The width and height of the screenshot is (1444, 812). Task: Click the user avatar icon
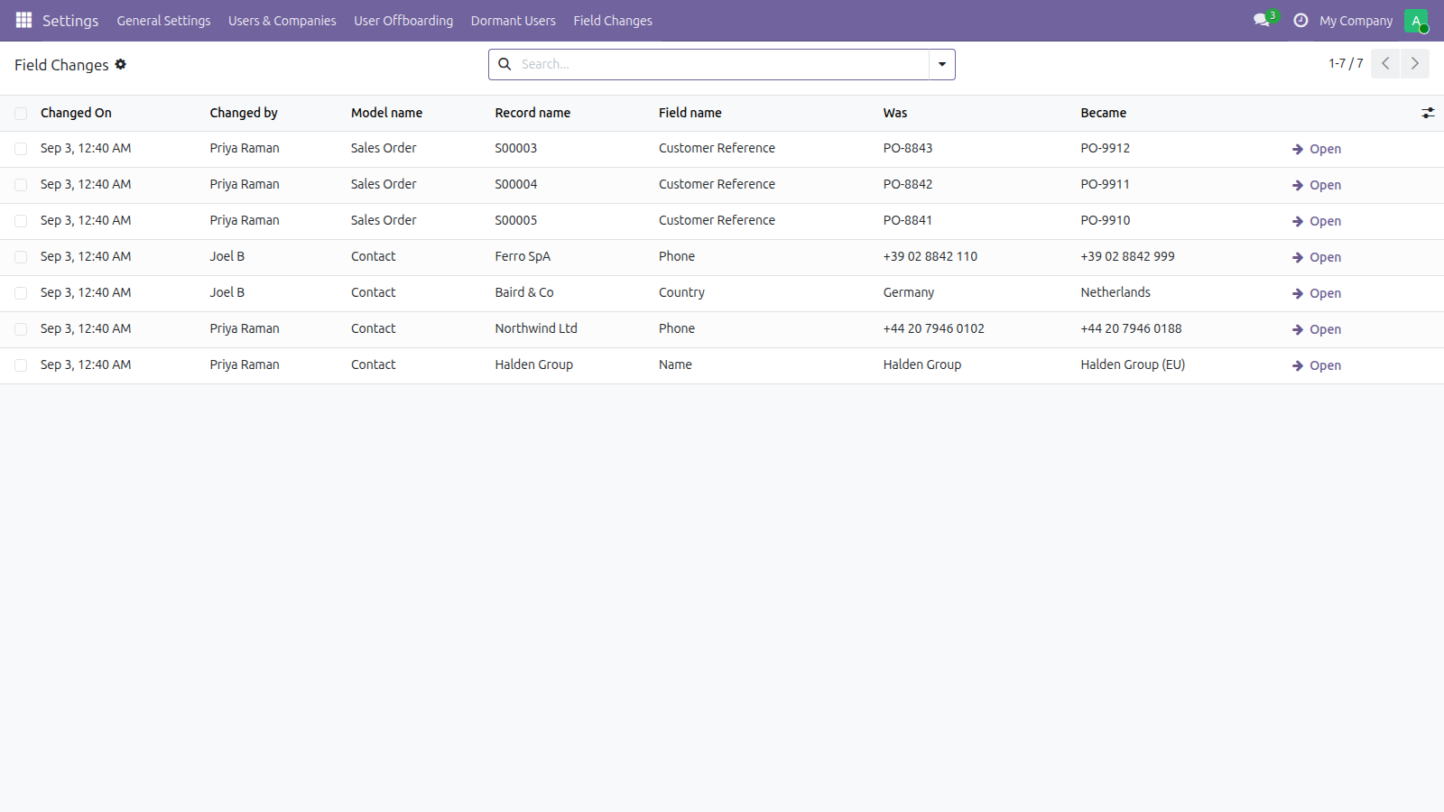(1416, 20)
